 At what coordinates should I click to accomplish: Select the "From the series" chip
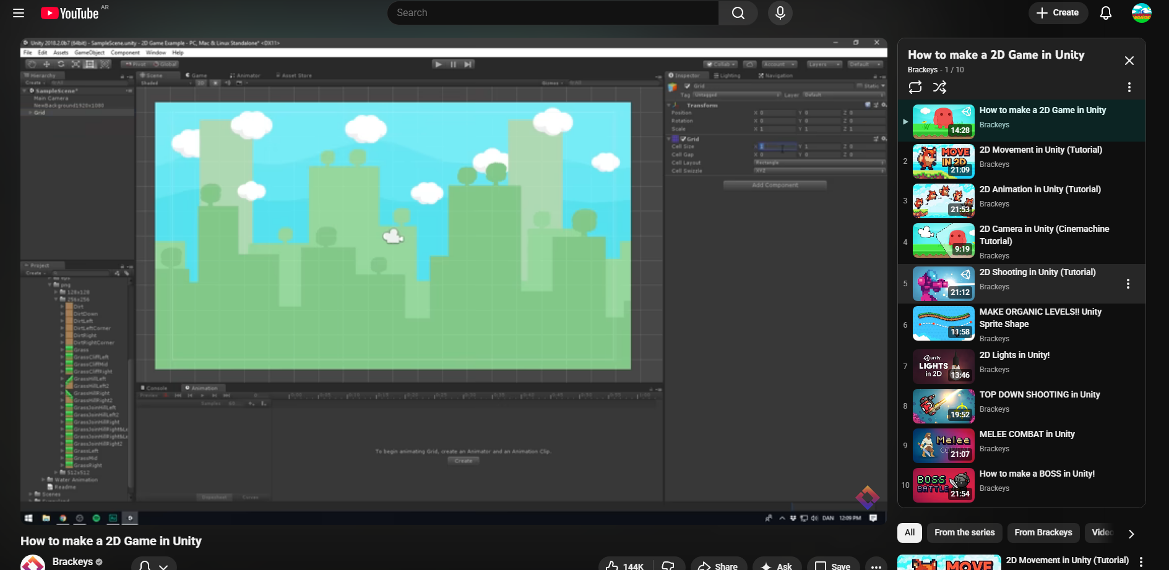click(964, 532)
